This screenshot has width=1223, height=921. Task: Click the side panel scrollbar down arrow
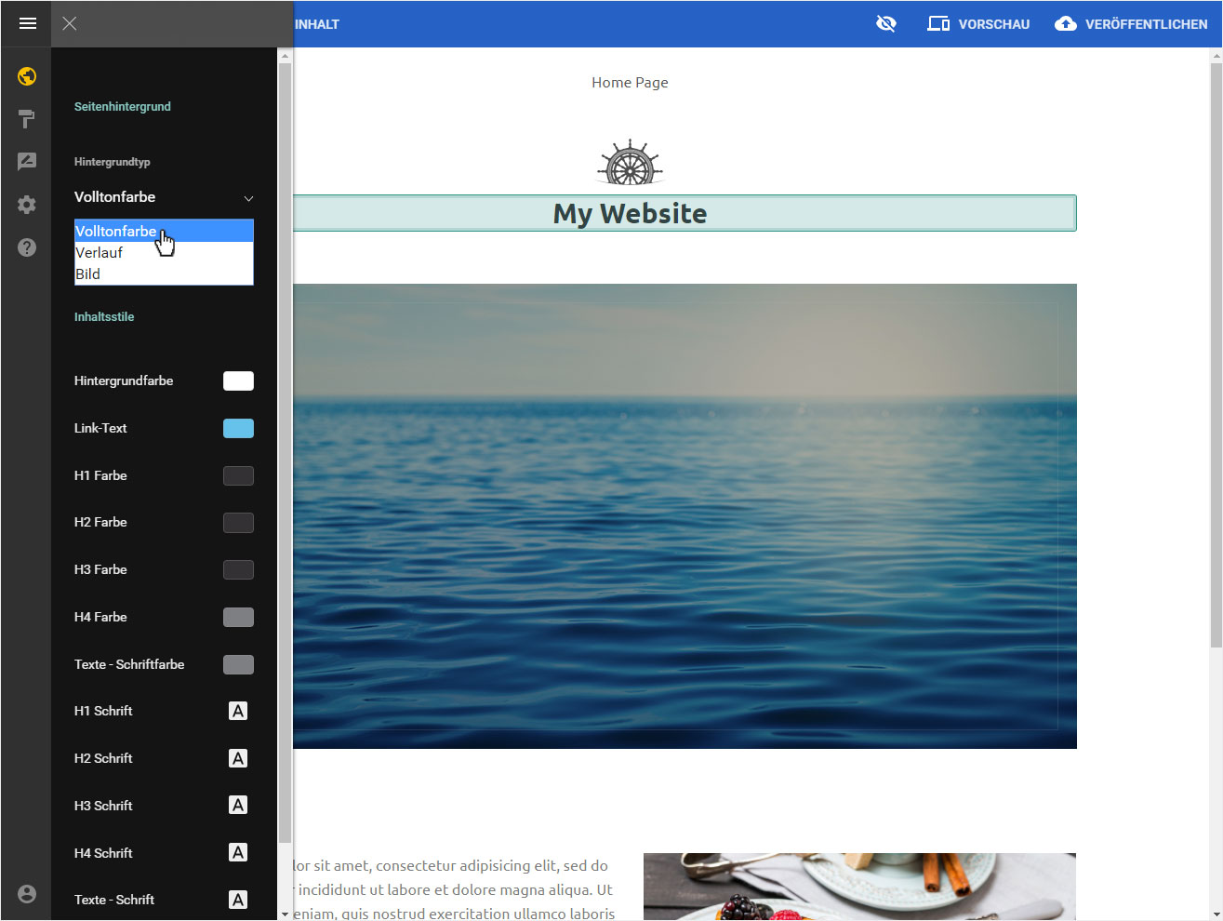click(x=285, y=914)
